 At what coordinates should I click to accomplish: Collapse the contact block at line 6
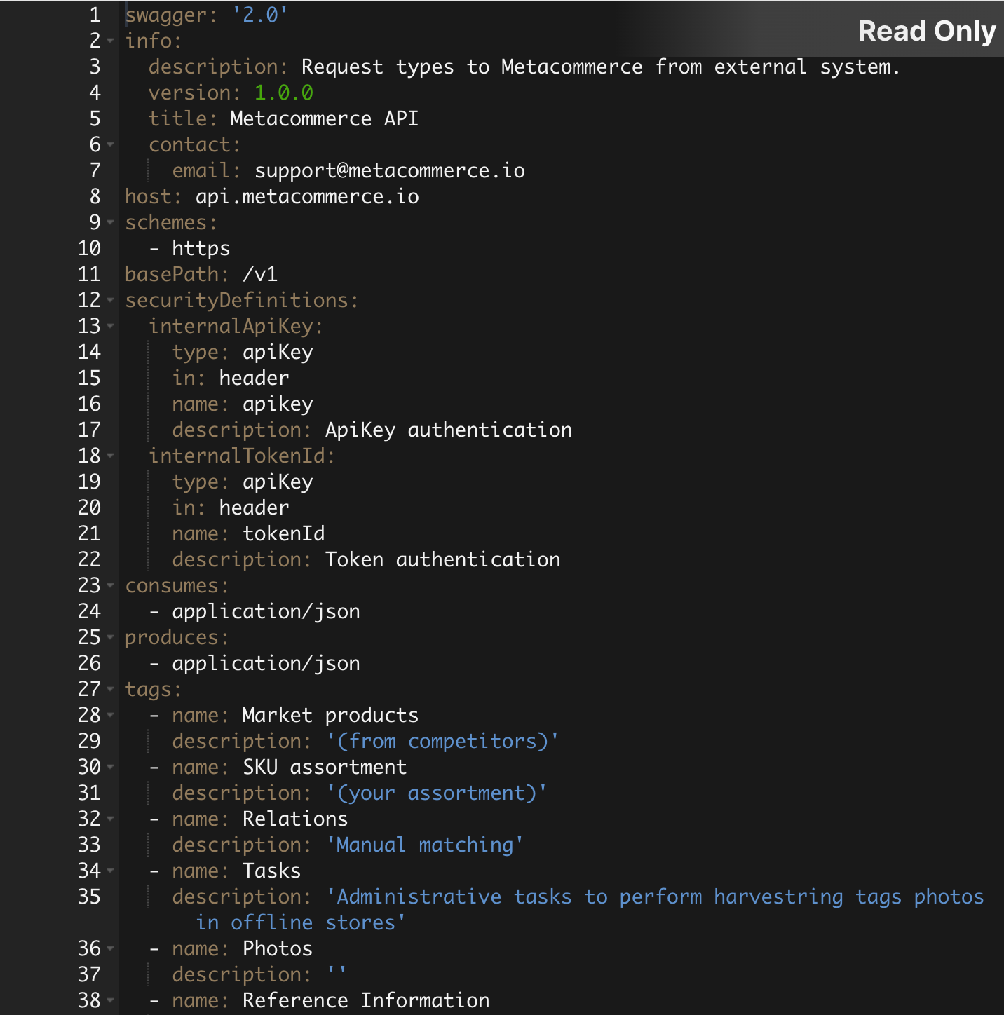pyautogui.click(x=111, y=144)
